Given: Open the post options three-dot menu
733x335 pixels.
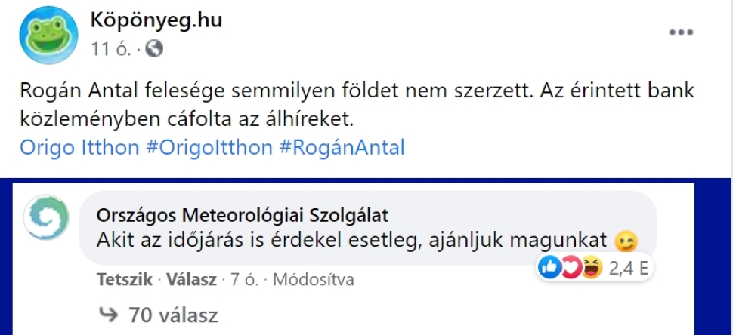Looking at the screenshot, I should [681, 33].
